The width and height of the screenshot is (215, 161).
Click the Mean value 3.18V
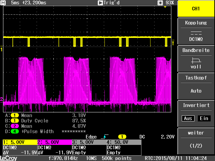79,115
